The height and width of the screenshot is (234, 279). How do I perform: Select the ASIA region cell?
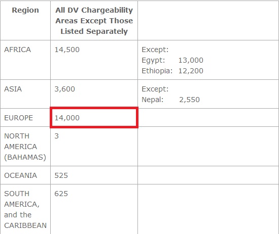pos(25,94)
